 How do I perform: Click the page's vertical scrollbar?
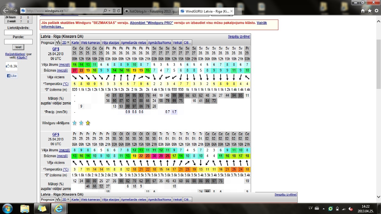pos(378,64)
